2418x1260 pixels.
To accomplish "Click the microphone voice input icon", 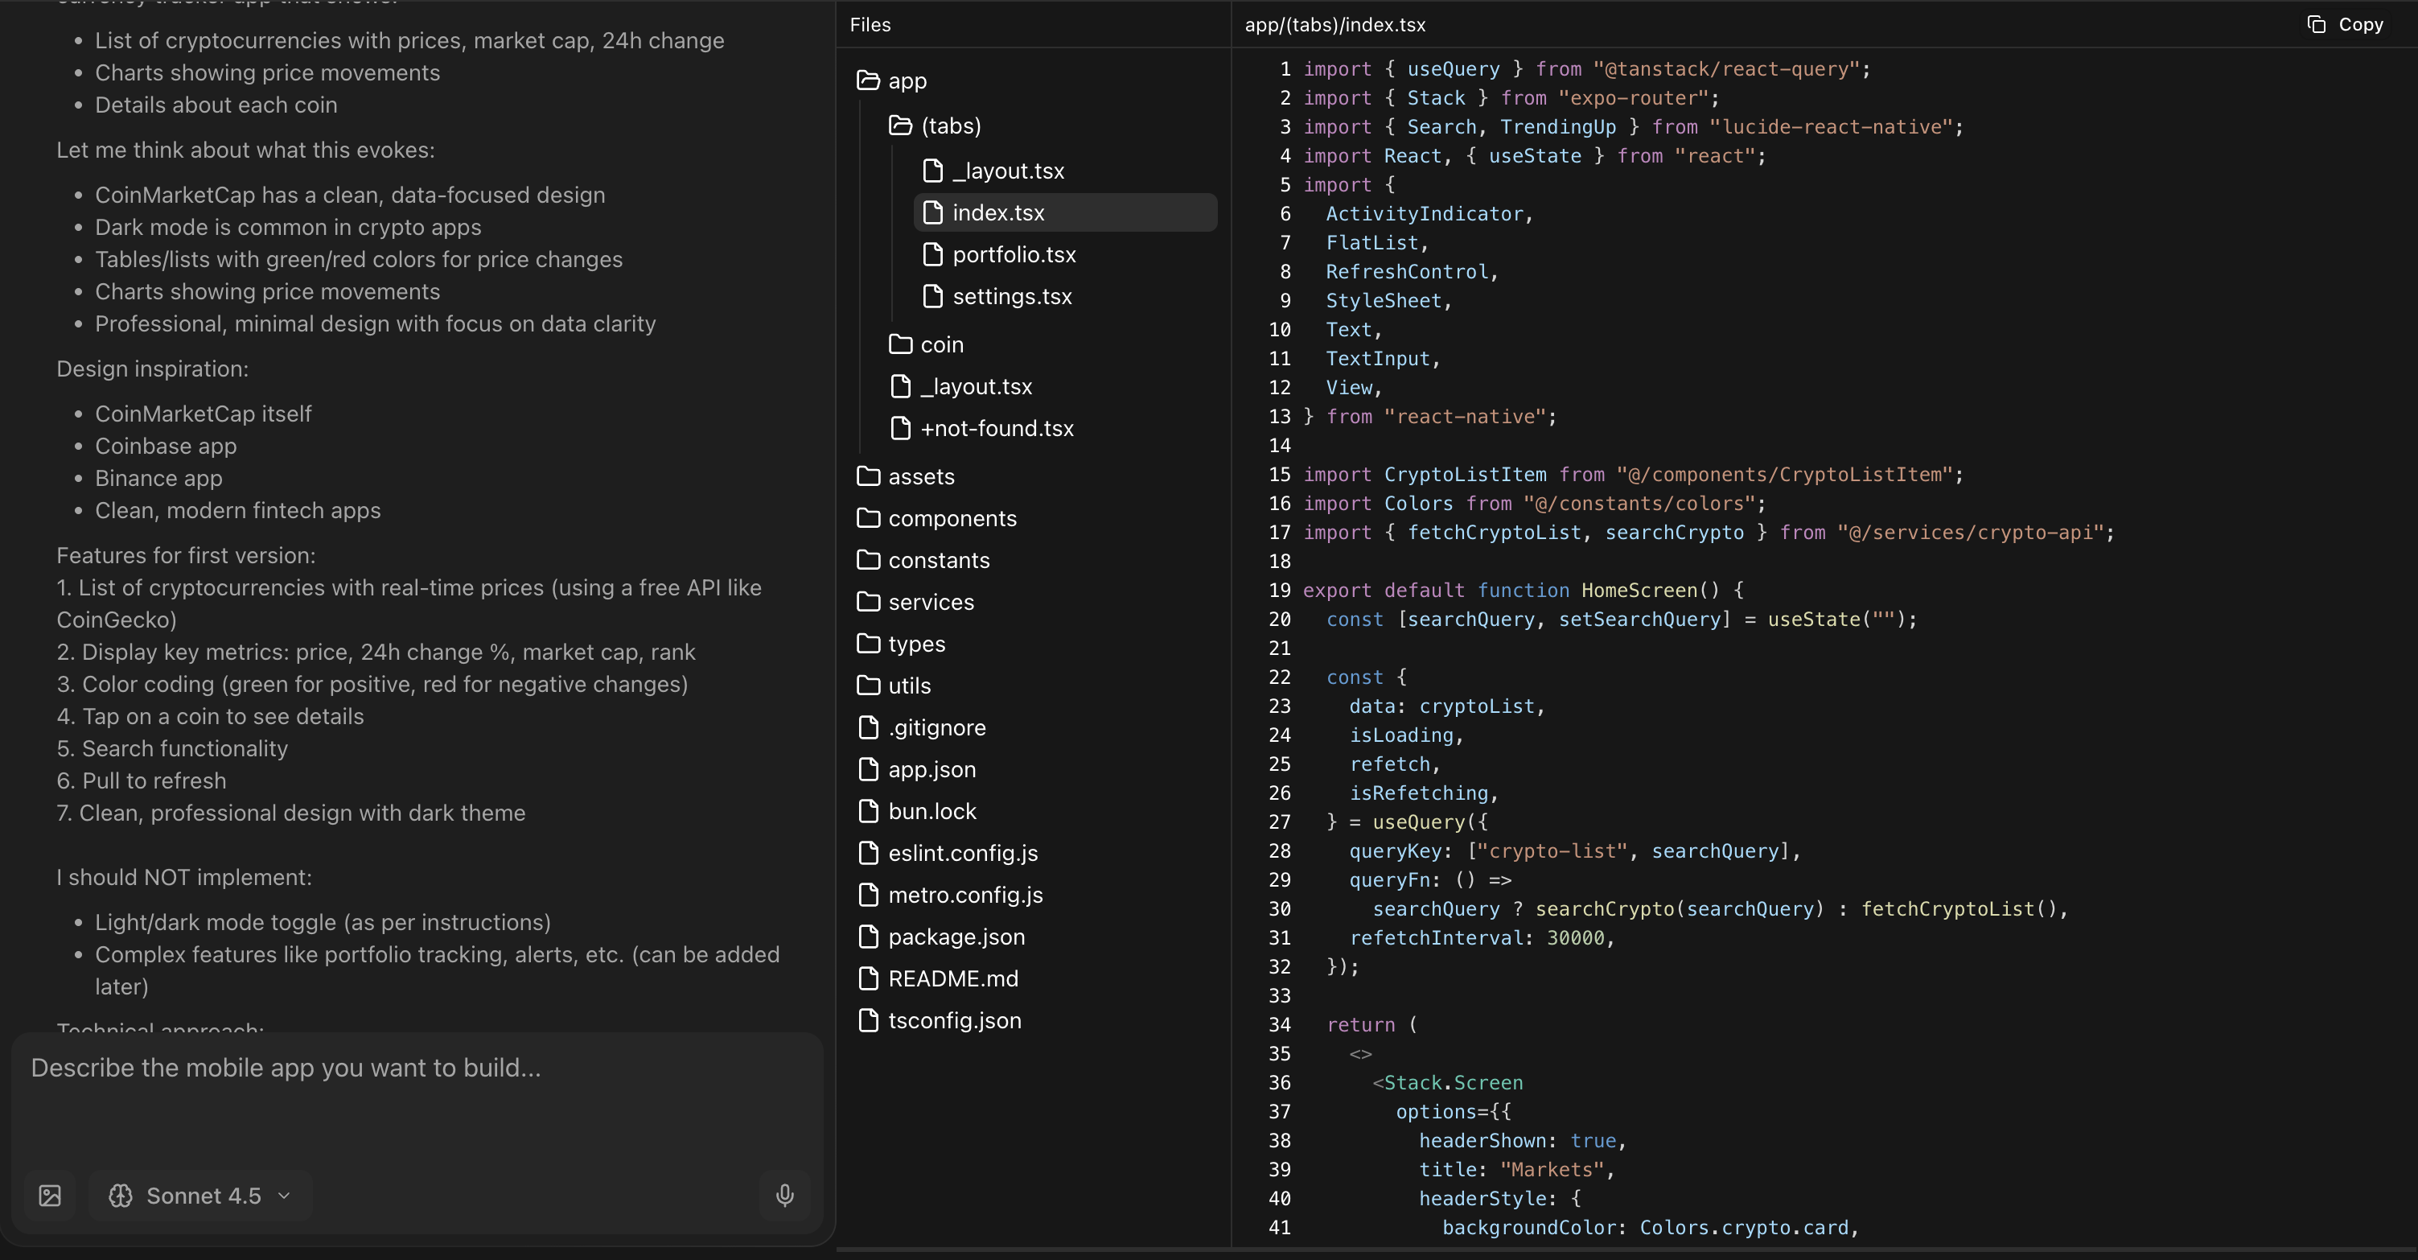I will click(785, 1194).
